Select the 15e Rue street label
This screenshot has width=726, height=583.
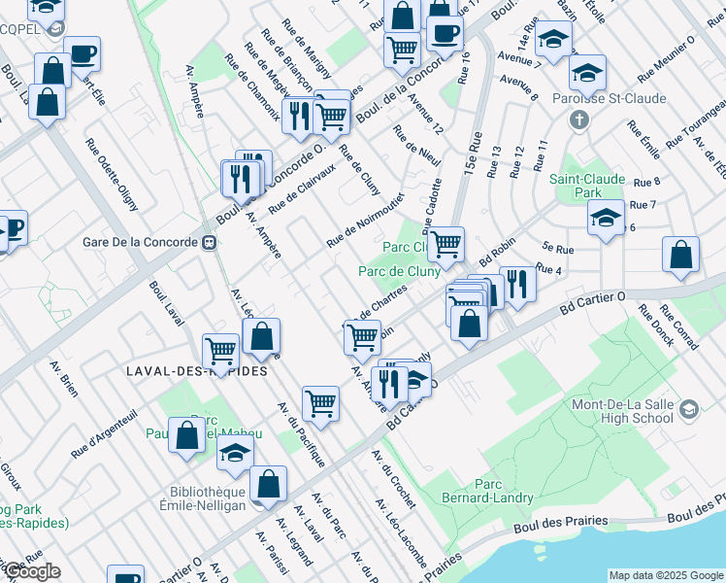(474, 154)
